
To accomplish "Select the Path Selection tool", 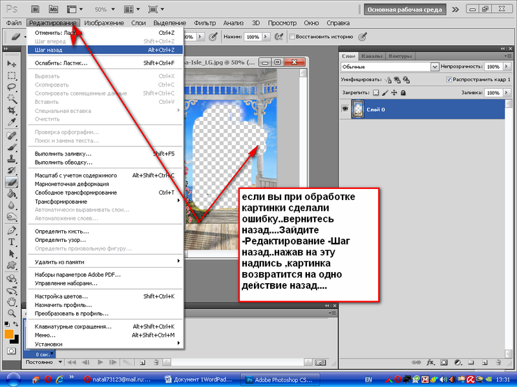I will [12, 253].
